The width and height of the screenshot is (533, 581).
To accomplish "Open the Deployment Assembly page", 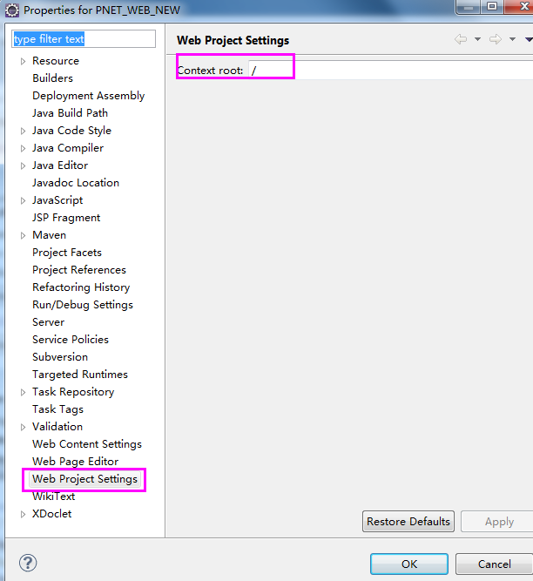I will click(89, 96).
